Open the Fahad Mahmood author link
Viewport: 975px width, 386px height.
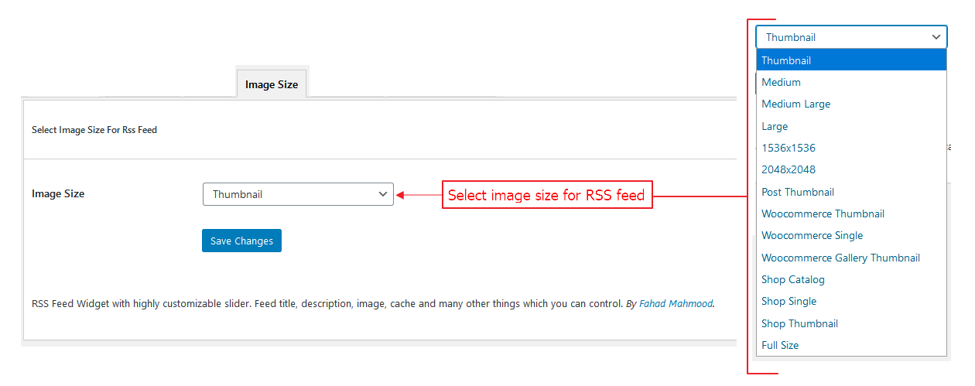(676, 304)
